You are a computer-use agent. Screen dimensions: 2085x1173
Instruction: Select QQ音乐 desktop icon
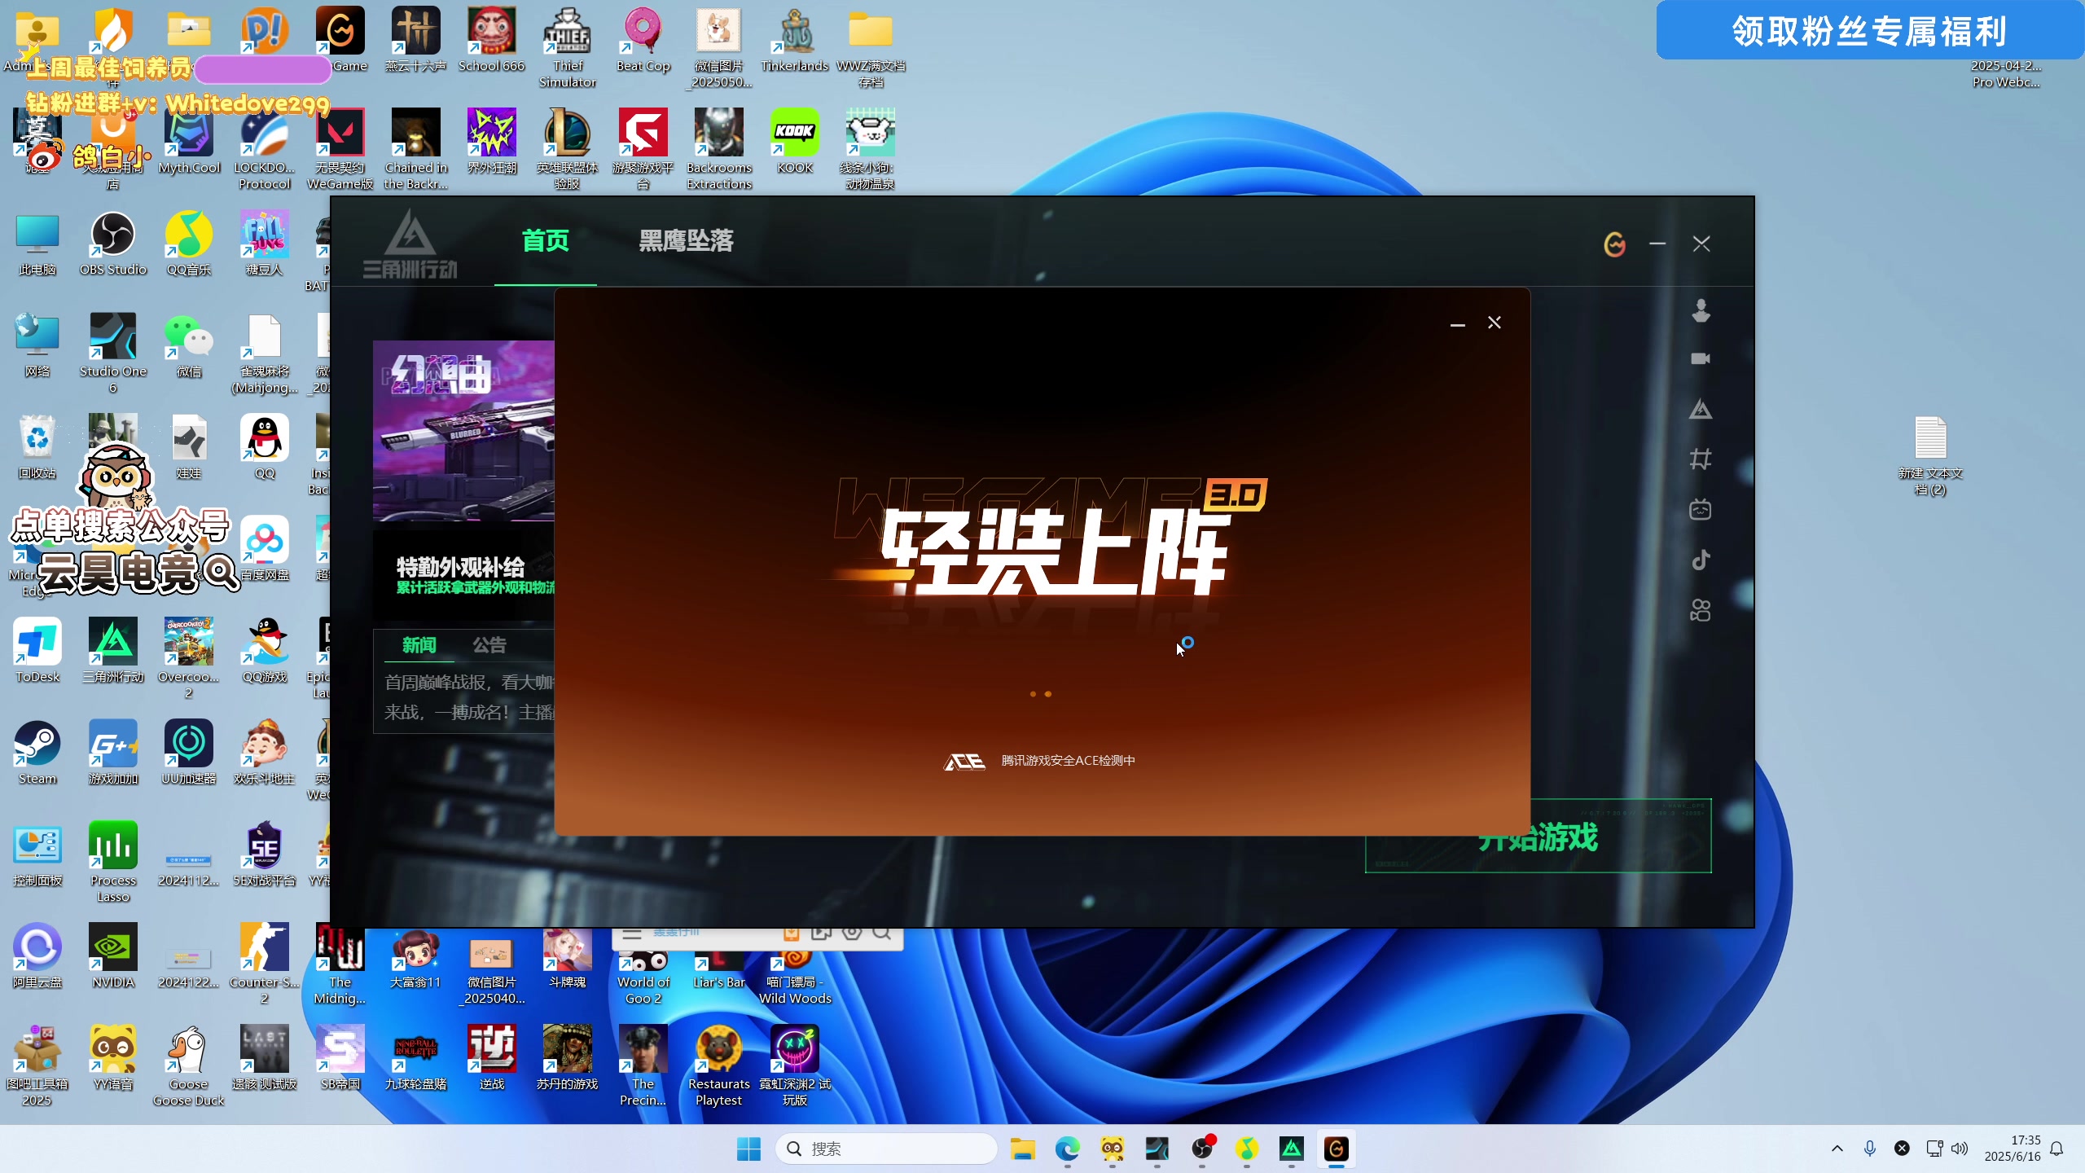(x=189, y=244)
